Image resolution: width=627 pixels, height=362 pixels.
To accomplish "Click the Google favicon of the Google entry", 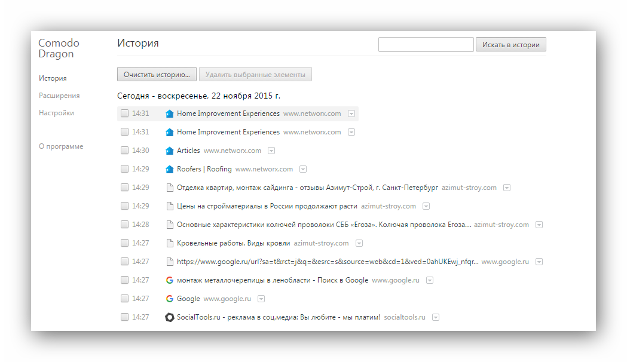I will pos(170,299).
